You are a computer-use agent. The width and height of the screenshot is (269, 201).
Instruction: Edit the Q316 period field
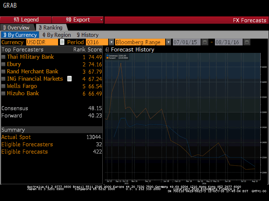97,42
